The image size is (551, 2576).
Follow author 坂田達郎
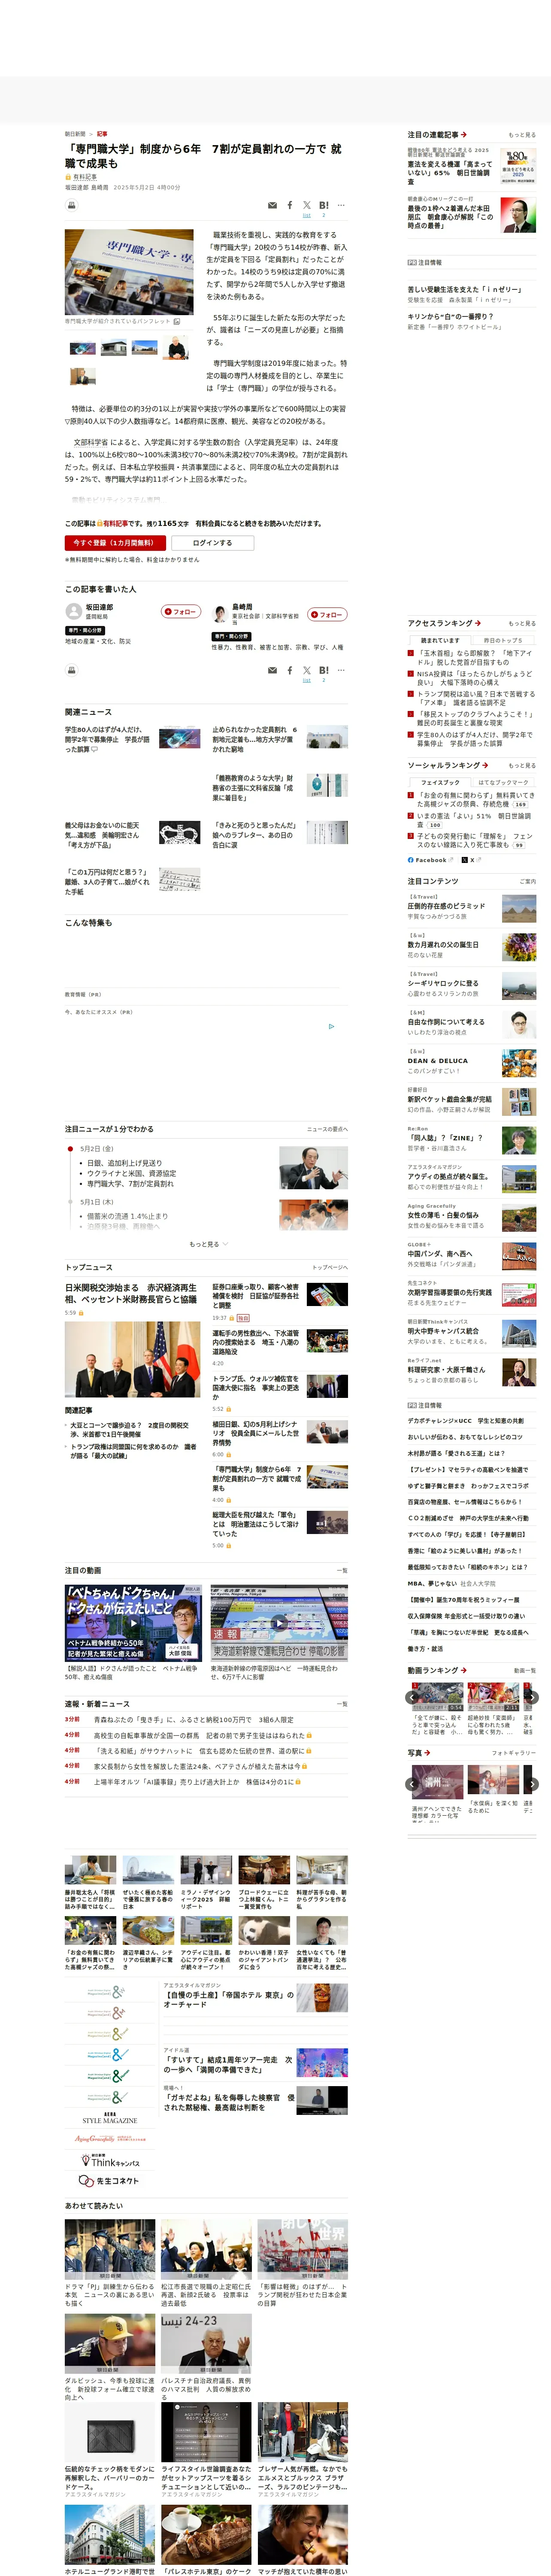point(181,611)
